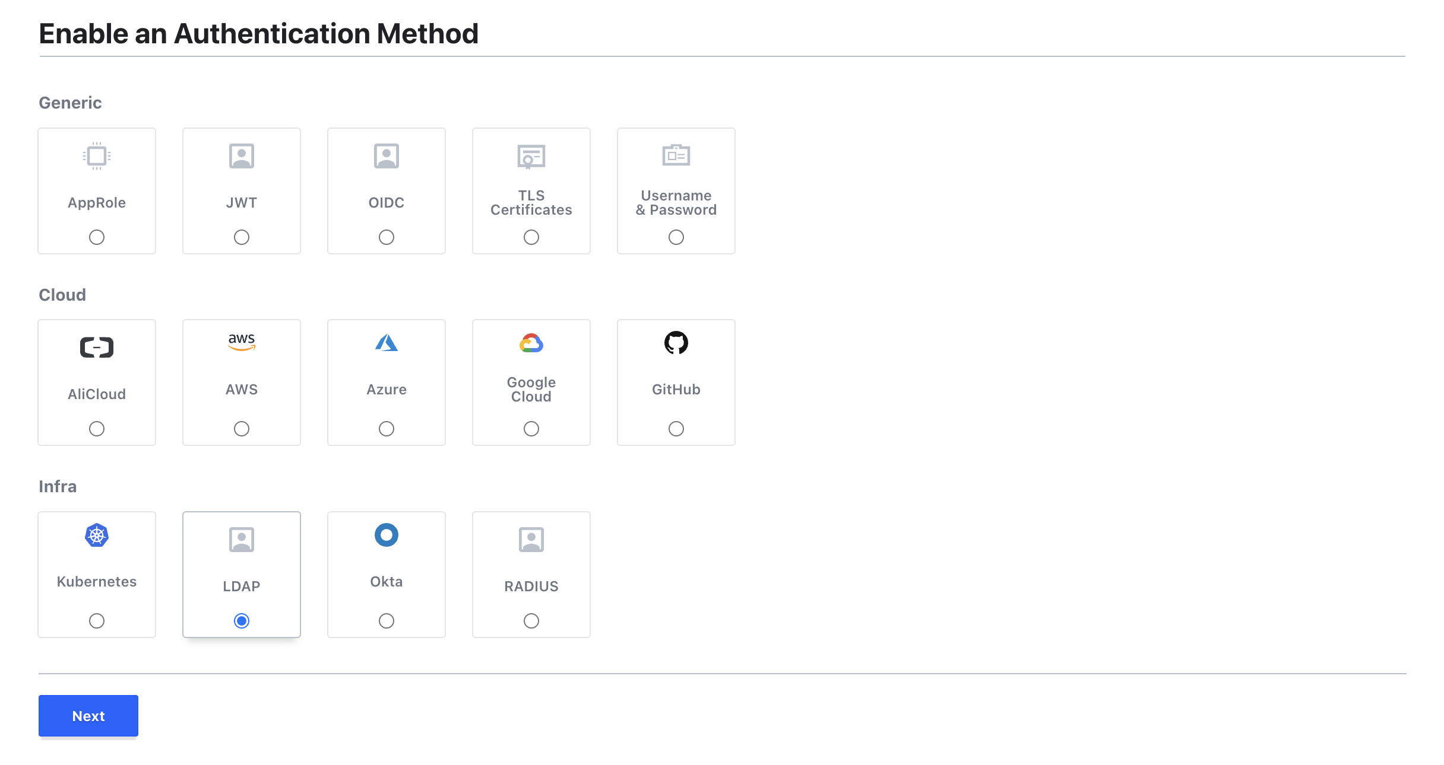Click the RADIUS label text
1444x765 pixels.
[x=531, y=586]
